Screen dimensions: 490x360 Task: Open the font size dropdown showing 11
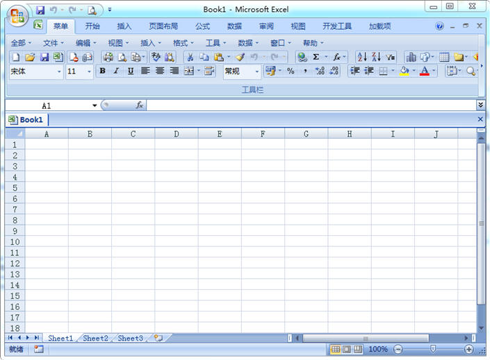(x=89, y=71)
